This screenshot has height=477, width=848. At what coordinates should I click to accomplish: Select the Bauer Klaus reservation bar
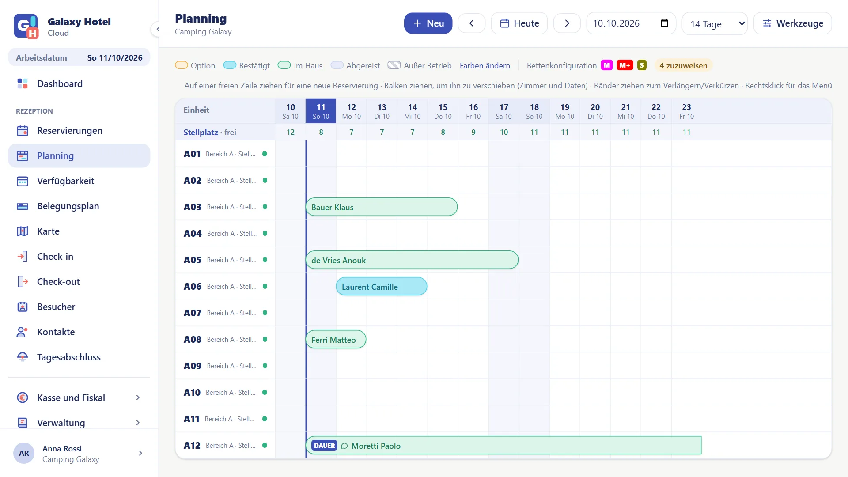(382, 207)
